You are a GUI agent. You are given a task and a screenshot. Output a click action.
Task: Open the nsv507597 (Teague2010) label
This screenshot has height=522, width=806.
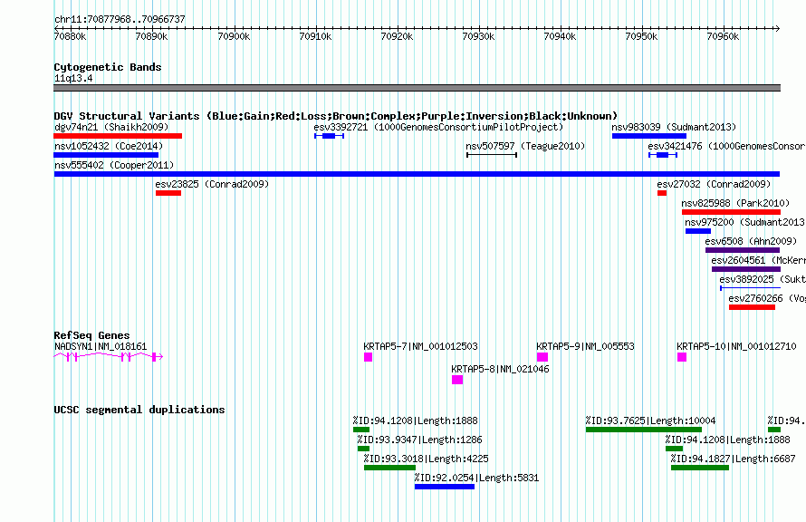point(525,146)
